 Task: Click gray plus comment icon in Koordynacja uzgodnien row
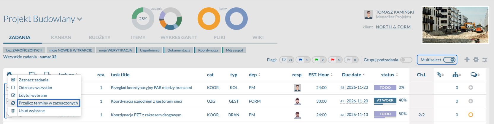click(471, 101)
